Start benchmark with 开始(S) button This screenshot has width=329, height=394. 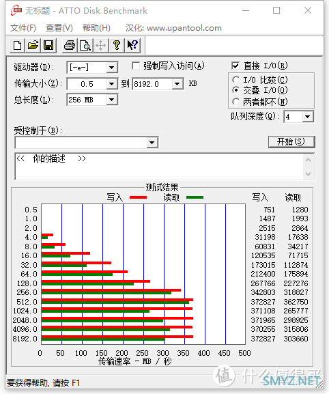(x=291, y=142)
